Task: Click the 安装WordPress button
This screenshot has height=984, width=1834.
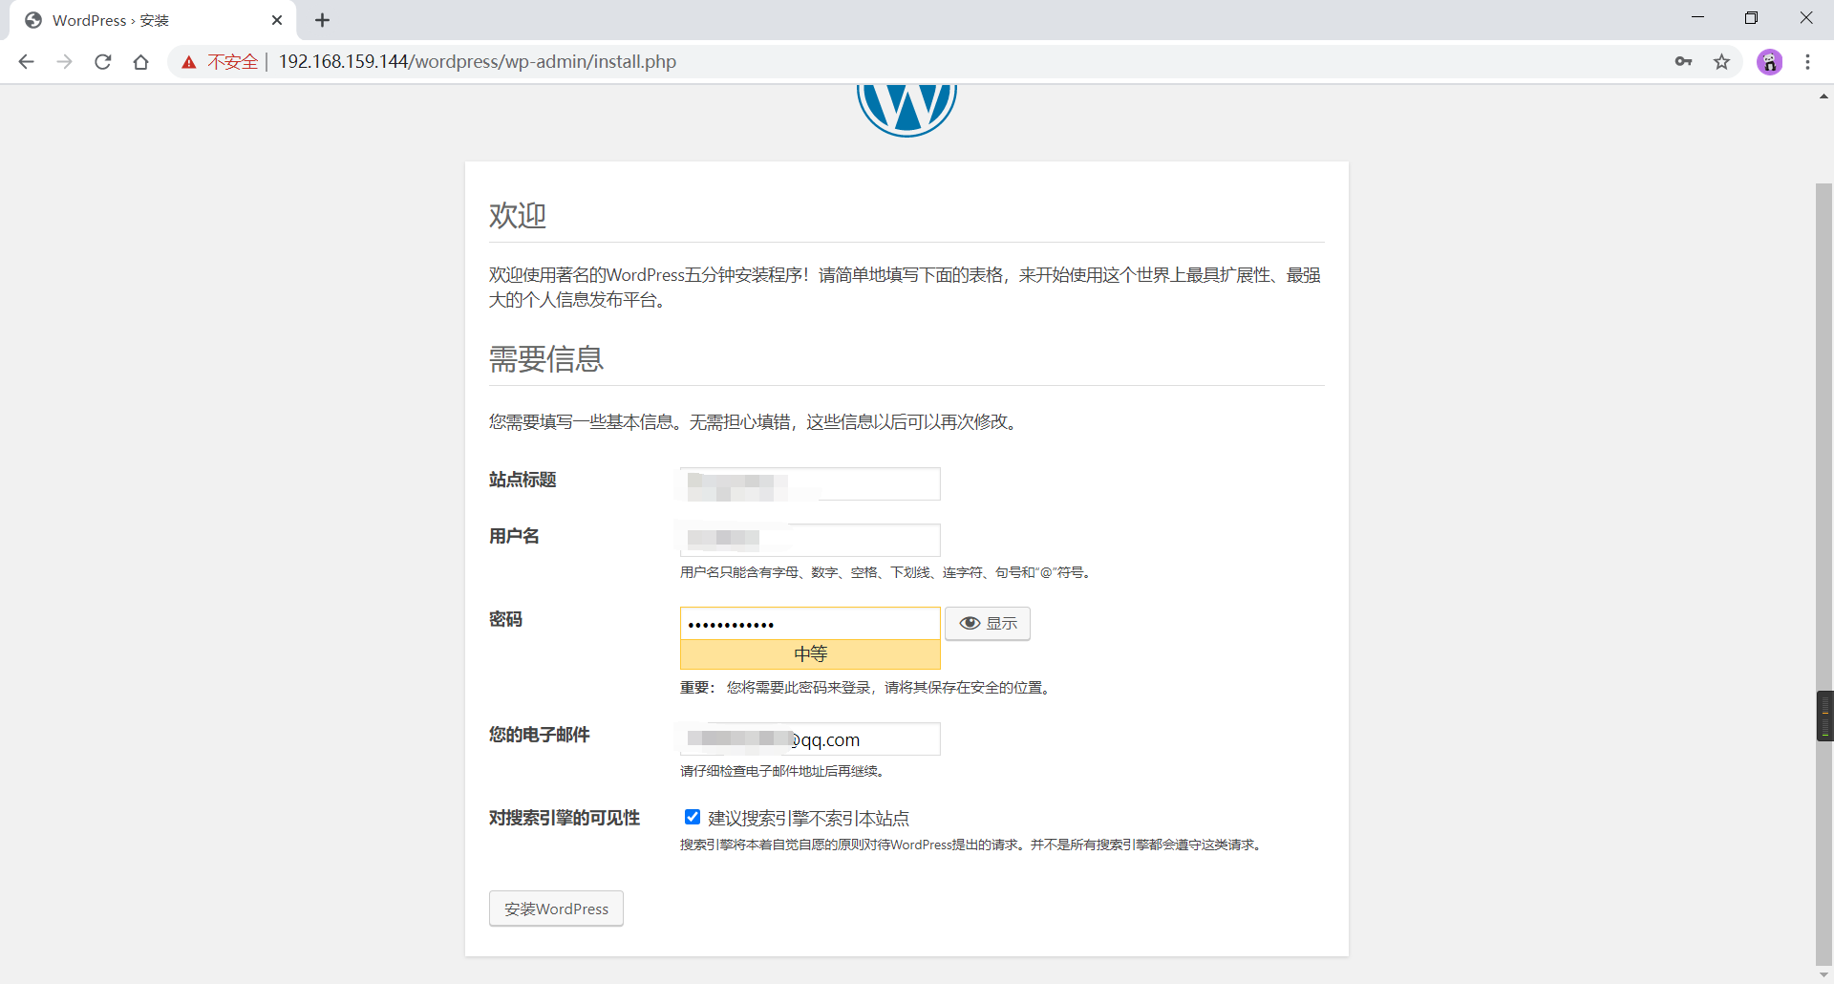Action: pyautogui.click(x=555, y=909)
